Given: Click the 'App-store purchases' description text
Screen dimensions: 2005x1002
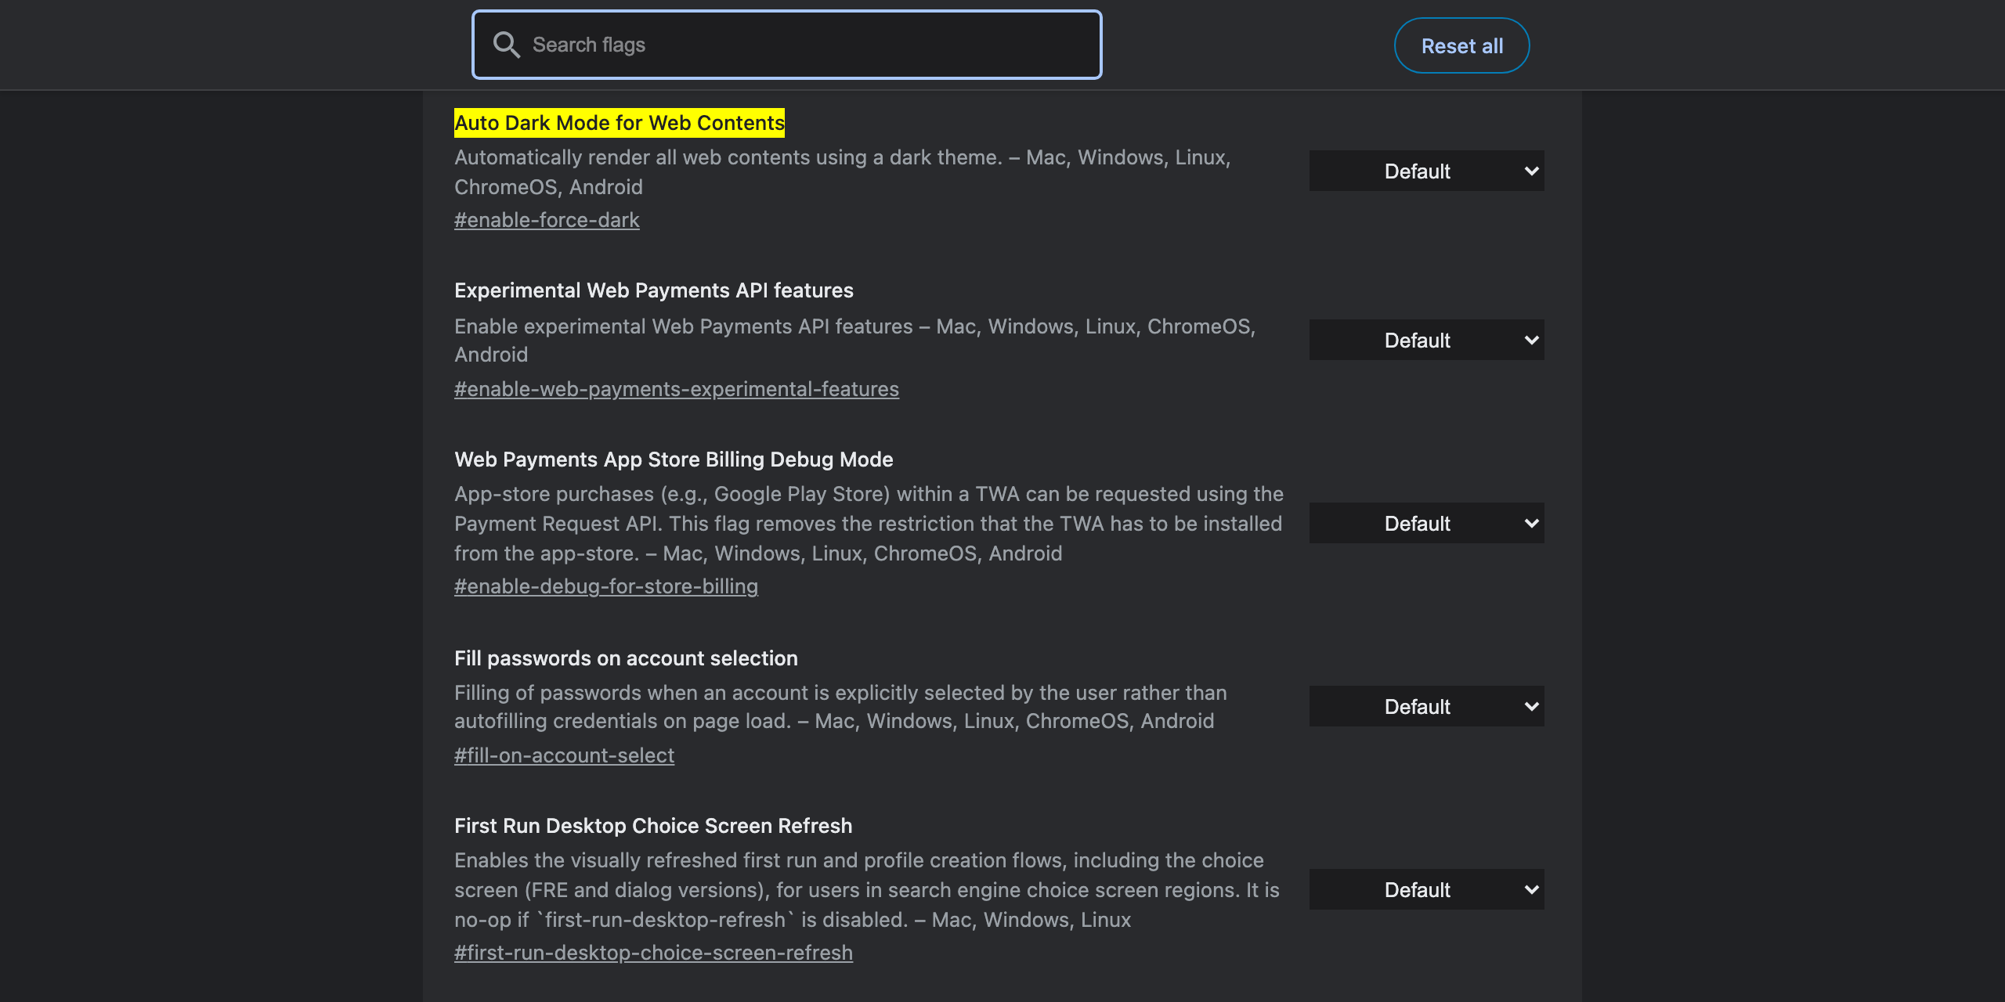Looking at the screenshot, I should [869, 524].
